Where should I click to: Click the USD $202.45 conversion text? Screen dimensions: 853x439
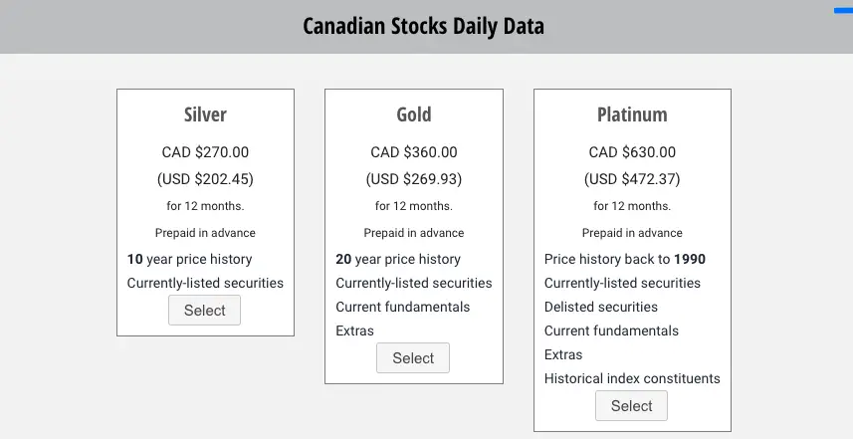point(205,179)
